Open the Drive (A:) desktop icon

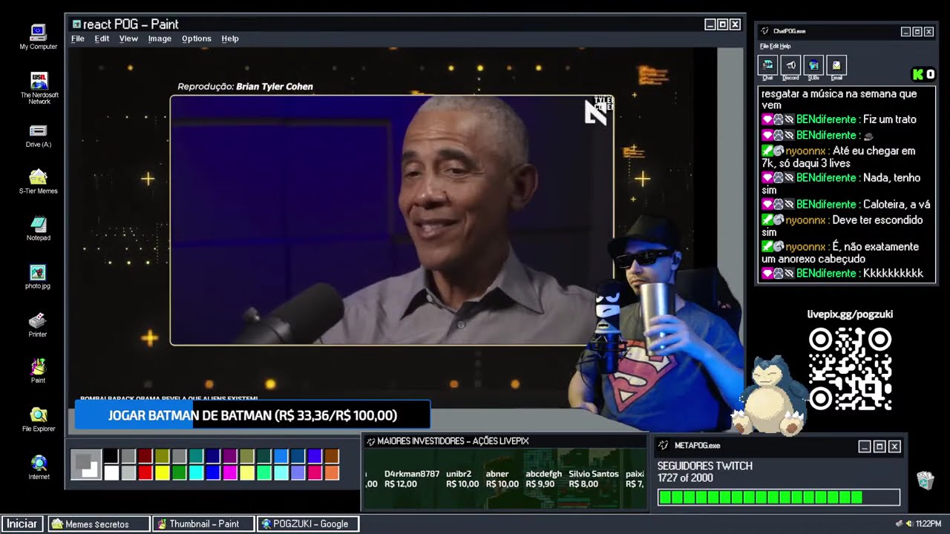pyautogui.click(x=38, y=135)
